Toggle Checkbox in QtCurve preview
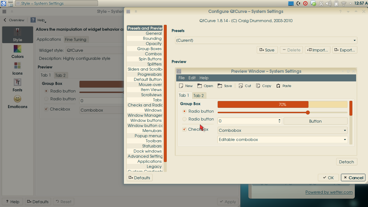 pyautogui.click(x=185, y=129)
